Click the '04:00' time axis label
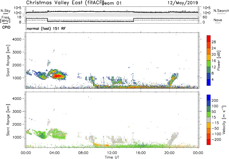This screenshot has width=229, height=159. (55, 153)
